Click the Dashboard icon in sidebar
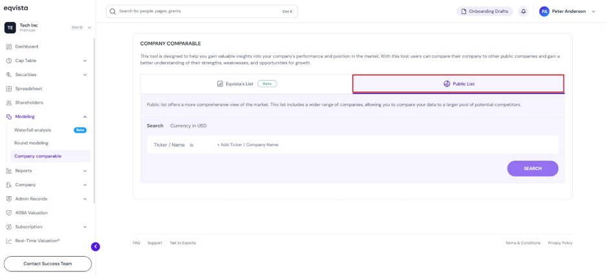 coord(9,46)
